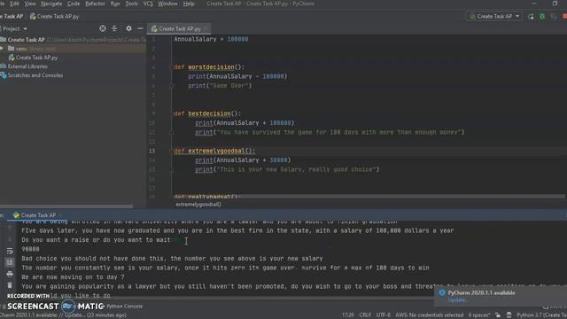This screenshot has height=319, width=567.
Task: Click the Update link in PyCharm notification
Action: pos(457,300)
